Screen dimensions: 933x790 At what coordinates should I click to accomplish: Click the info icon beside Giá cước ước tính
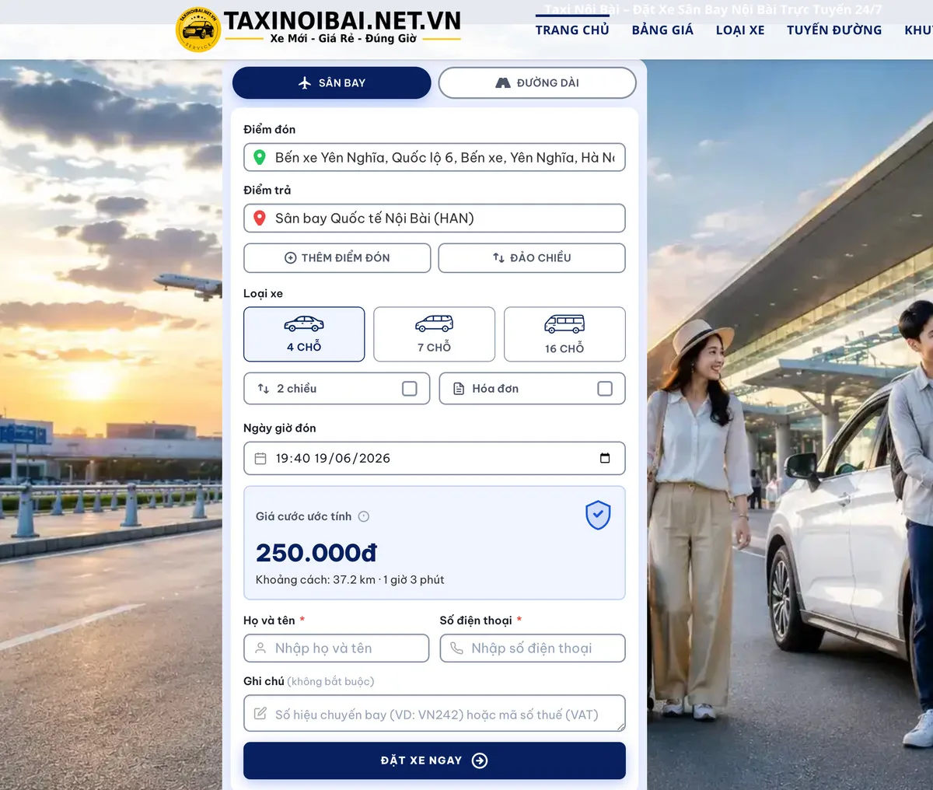(x=364, y=516)
